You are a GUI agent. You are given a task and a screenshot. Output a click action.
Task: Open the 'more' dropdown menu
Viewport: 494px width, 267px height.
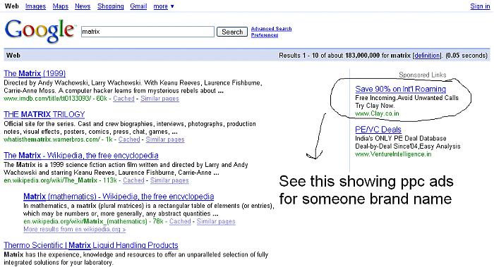(164, 6)
